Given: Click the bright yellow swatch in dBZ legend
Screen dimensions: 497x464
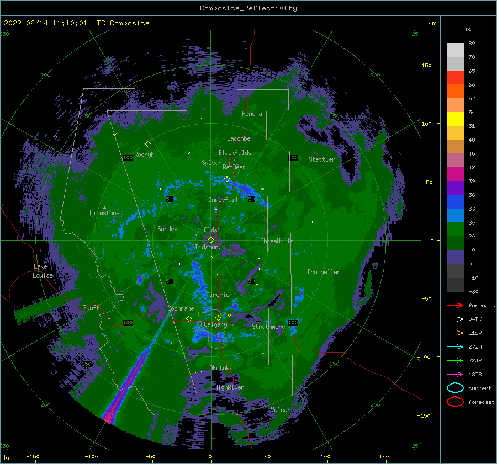Looking at the screenshot, I should [455, 119].
